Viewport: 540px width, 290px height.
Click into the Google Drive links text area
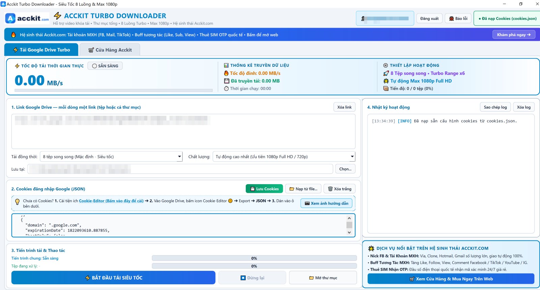coord(183,132)
